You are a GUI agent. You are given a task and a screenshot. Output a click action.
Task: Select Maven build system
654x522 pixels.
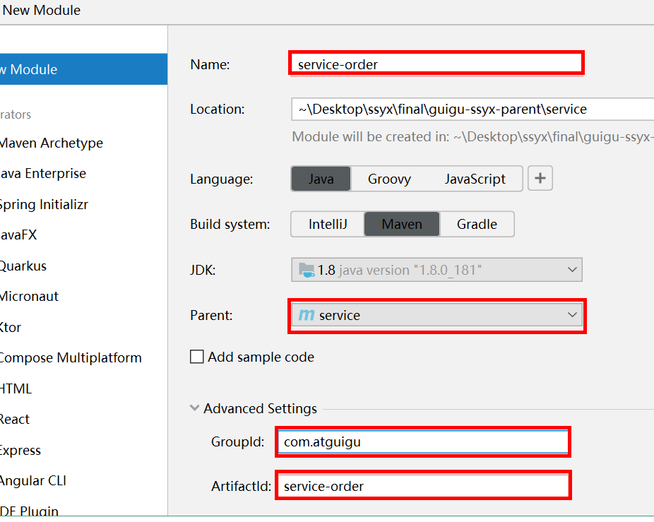(402, 224)
